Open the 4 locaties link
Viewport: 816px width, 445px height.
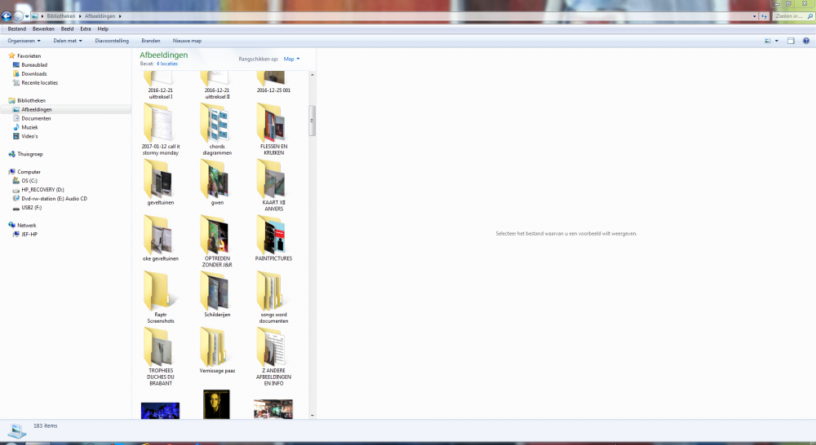coord(167,64)
